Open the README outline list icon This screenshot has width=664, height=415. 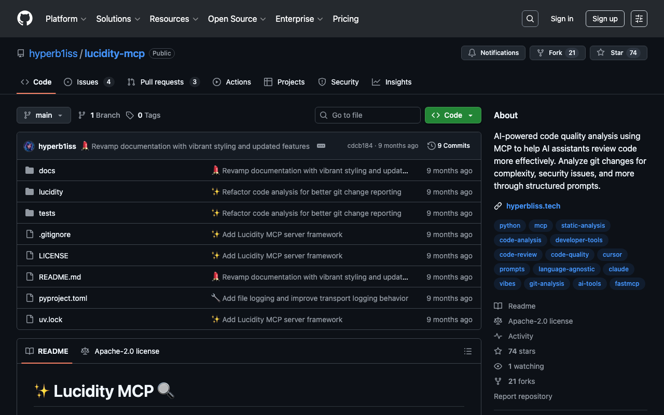(467, 351)
